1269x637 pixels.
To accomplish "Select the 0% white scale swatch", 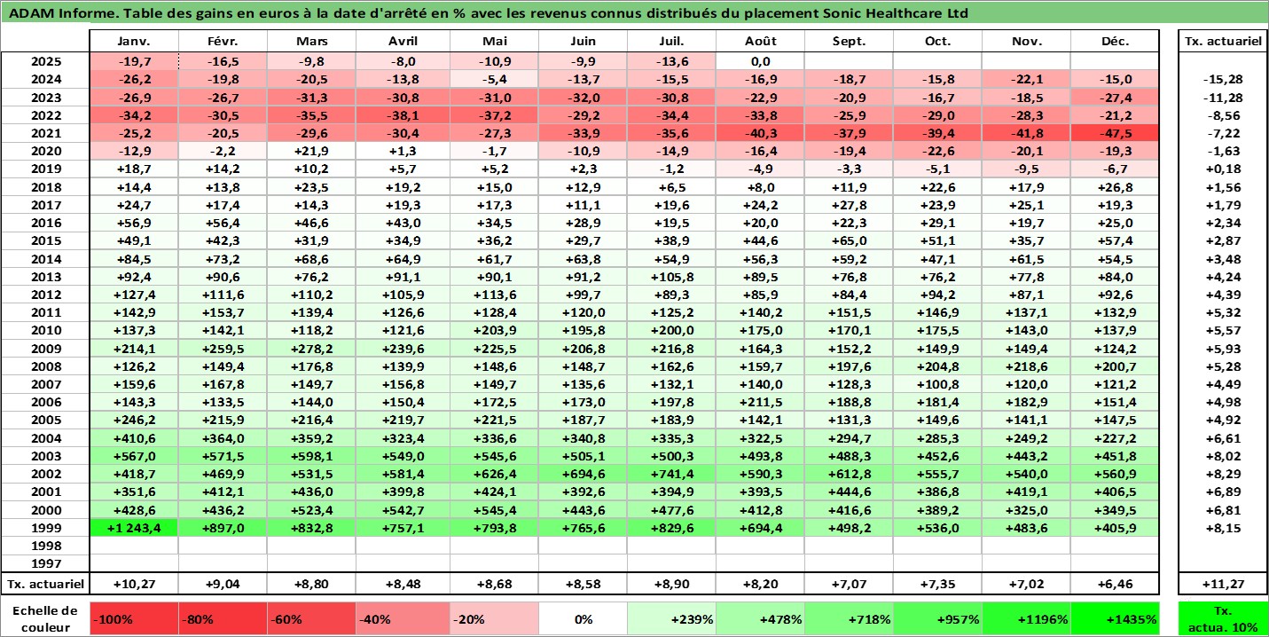I will 583,619.
